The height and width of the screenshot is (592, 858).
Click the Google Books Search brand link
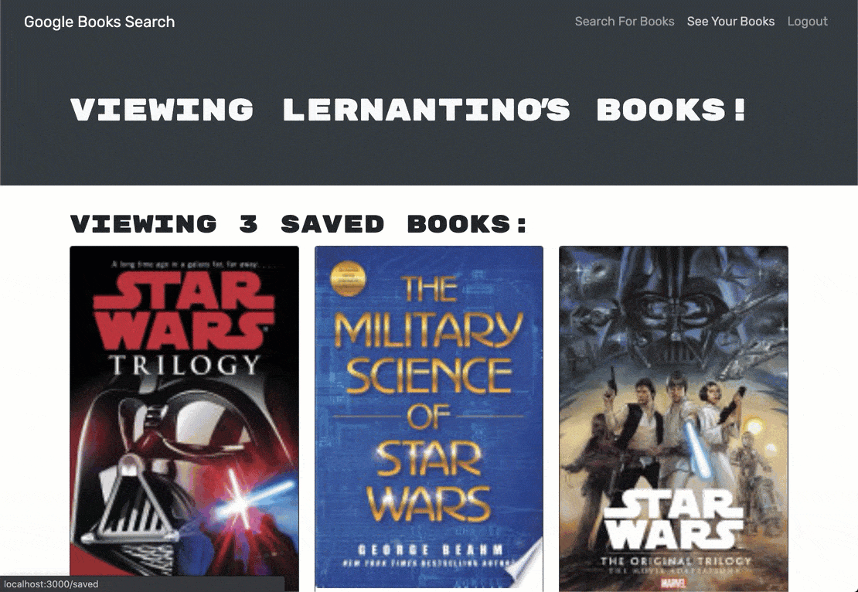pos(100,22)
